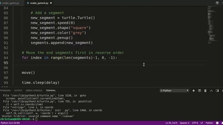Click line number 95 in the gutter

coord(6,63)
